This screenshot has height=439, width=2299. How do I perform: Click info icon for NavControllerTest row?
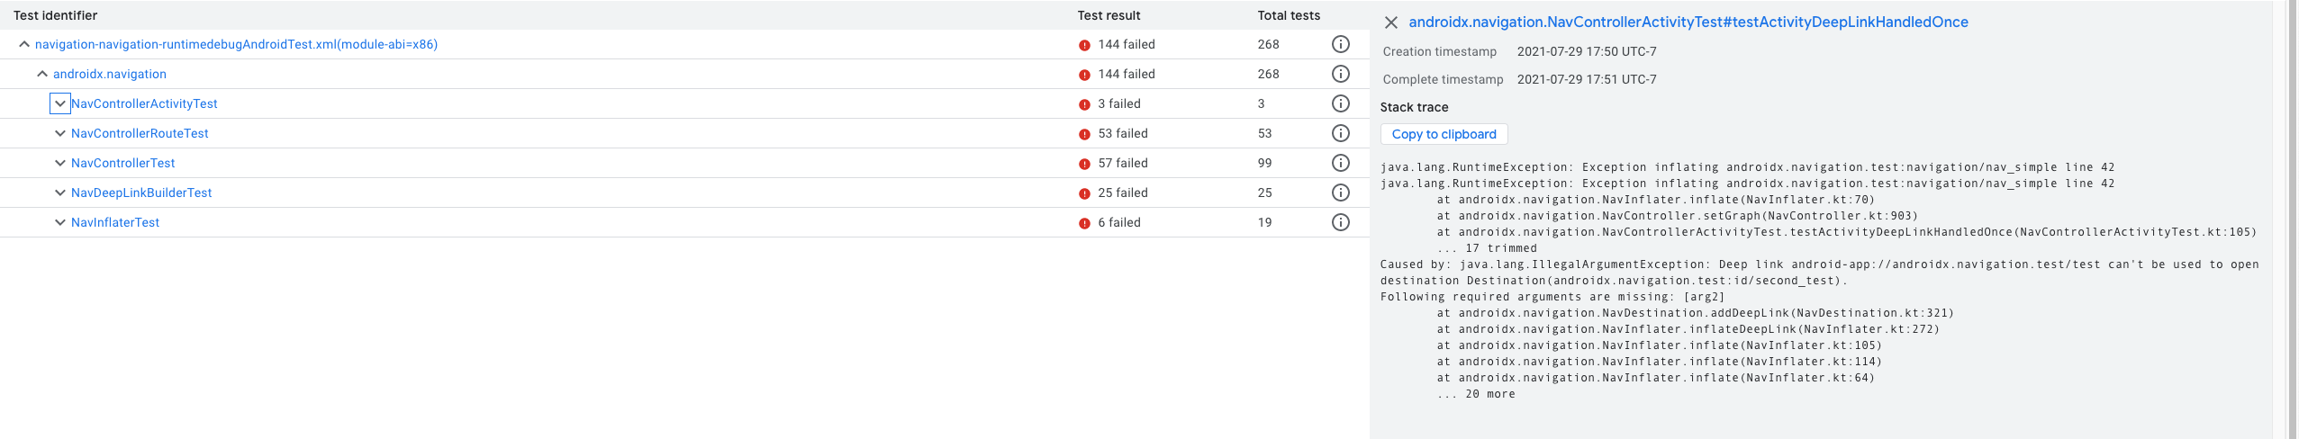click(x=1340, y=163)
